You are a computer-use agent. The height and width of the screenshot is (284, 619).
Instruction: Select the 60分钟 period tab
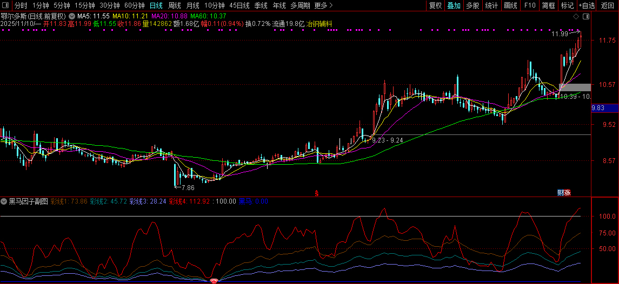pyautogui.click(x=134, y=5)
